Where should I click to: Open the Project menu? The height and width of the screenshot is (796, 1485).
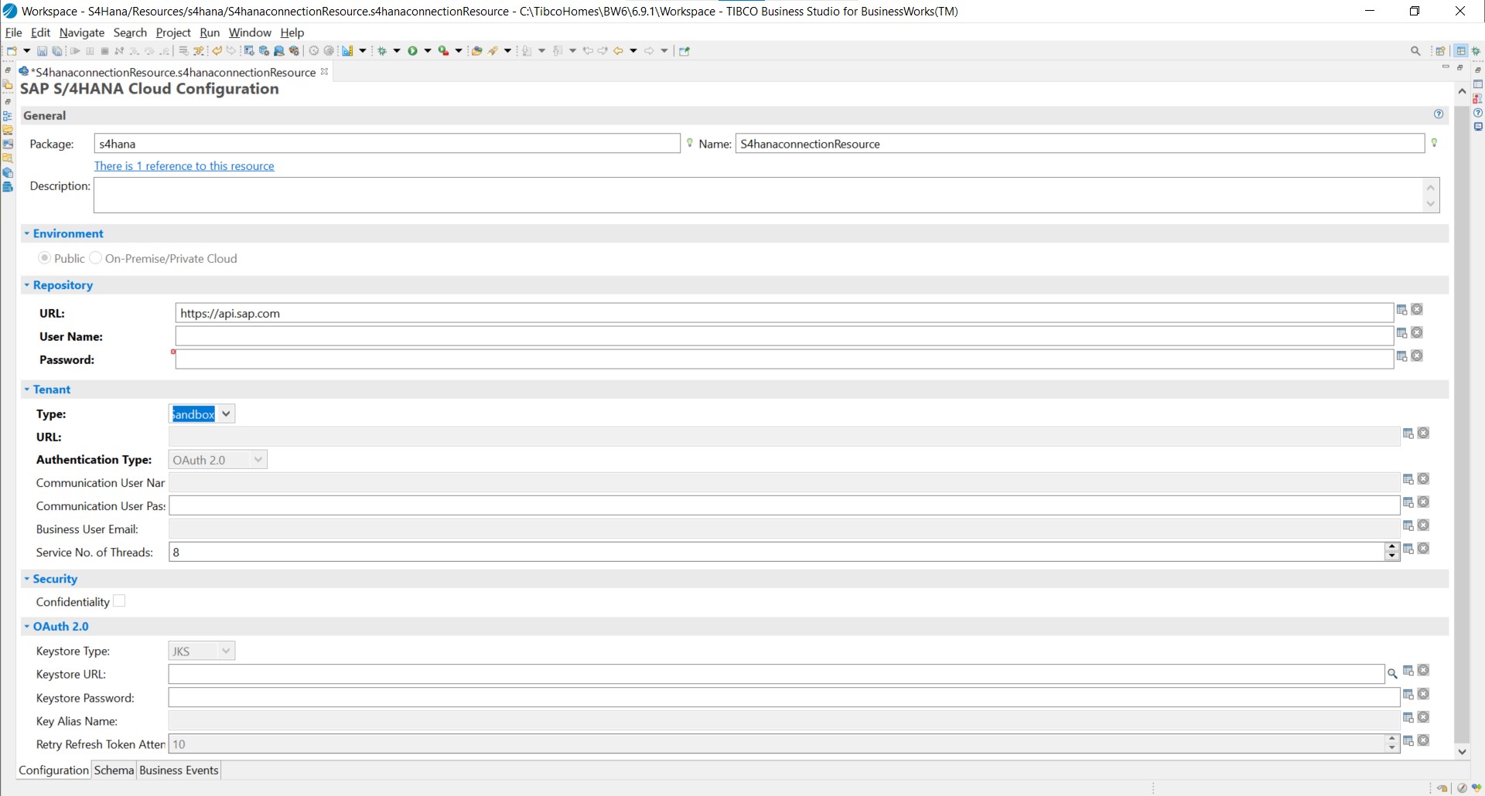pos(172,32)
